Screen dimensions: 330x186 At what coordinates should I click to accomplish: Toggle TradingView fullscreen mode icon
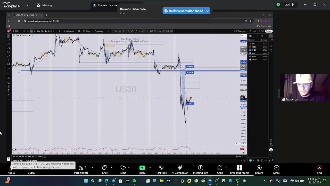pyautogui.click(x=258, y=31)
